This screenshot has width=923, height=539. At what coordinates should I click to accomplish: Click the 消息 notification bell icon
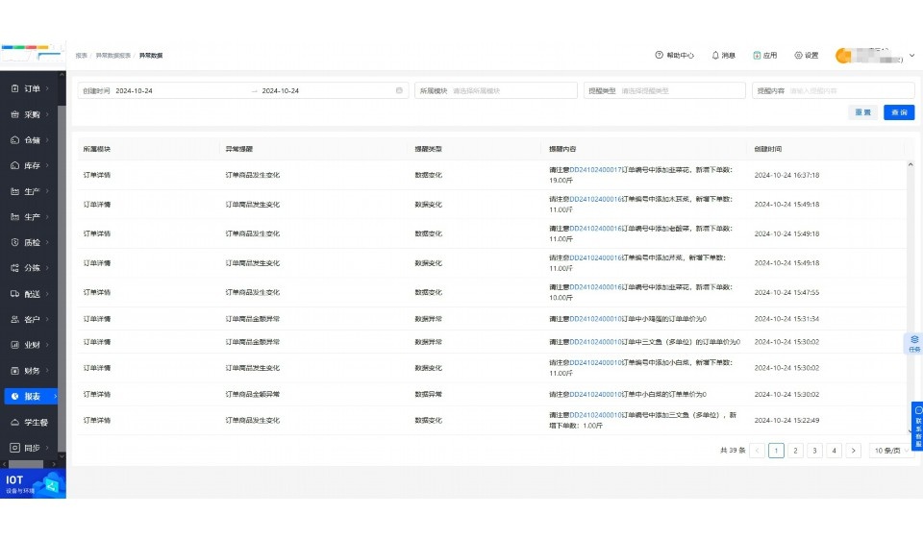click(715, 56)
